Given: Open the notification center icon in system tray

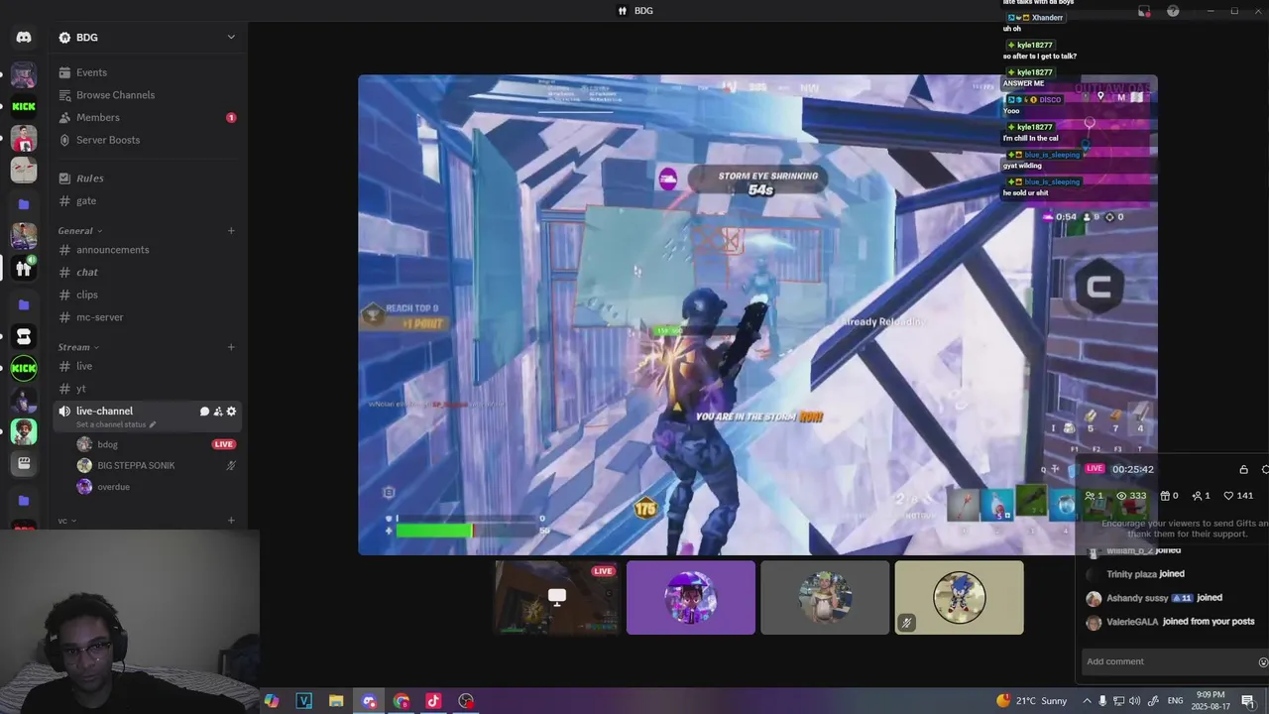Looking at the screenshot, I should [1247, 701].
